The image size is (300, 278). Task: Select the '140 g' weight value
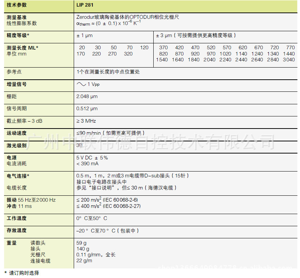point(83,249)
